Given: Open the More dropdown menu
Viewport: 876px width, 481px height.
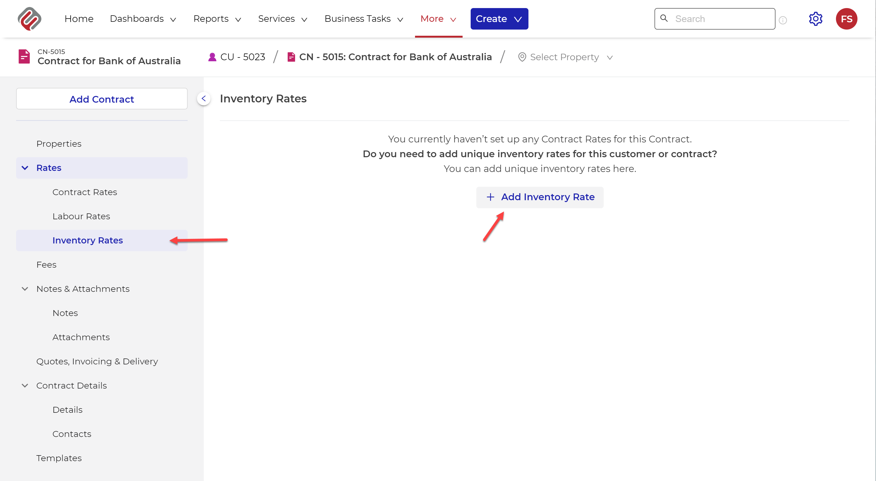Looking at the screenshot, I should tap(438, 19).
